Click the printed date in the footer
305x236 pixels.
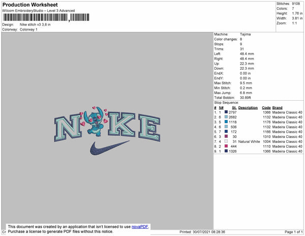pos(207,232)
